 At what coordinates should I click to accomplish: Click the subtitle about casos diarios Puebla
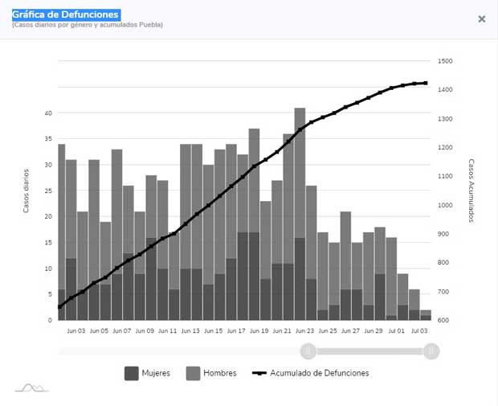pyautogui.click(x=88, y=25)
